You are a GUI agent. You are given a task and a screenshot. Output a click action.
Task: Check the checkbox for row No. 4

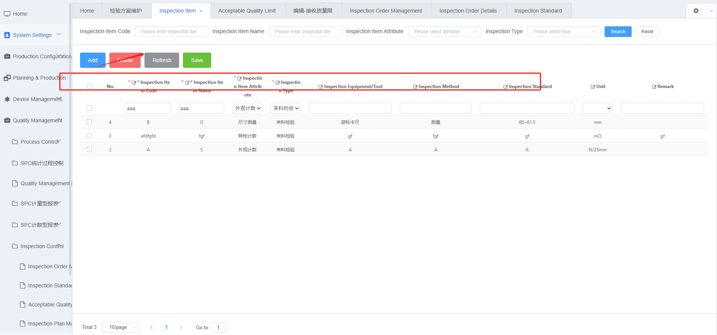coord(89,122)
